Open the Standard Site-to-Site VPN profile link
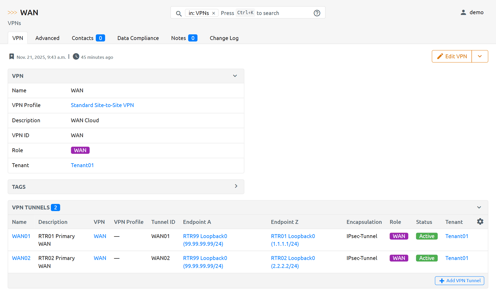This screenshot has width=496, height=294. [102, 105]
